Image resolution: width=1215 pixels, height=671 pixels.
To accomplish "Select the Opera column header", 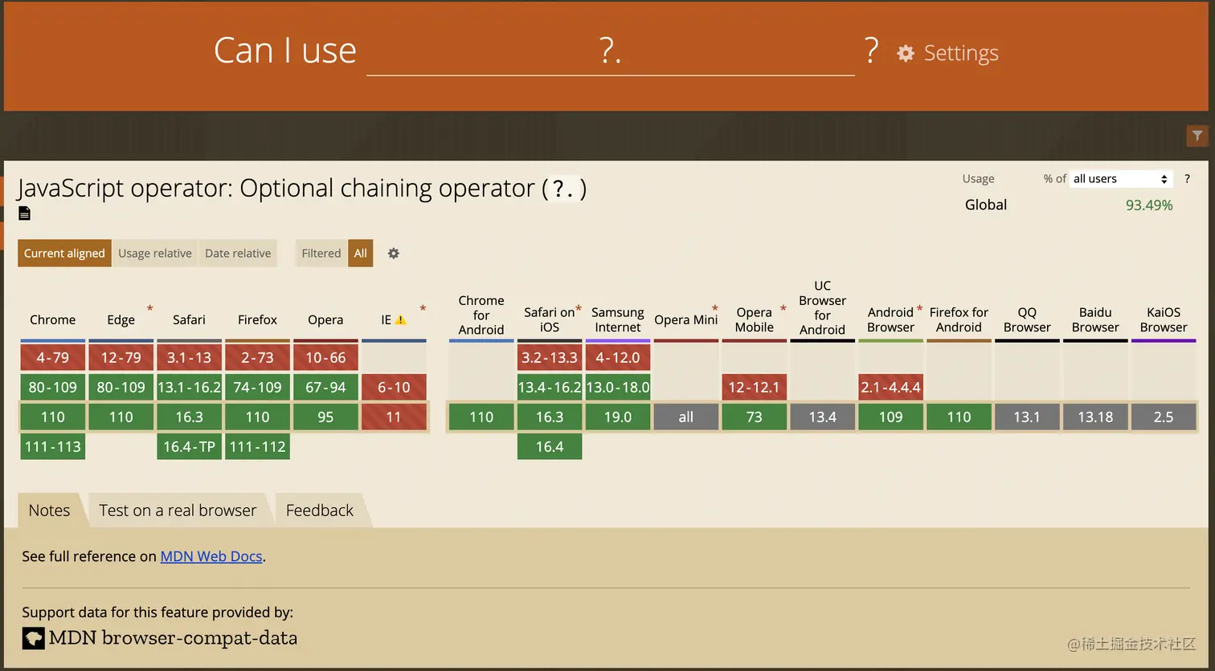I will coord(325,319).
